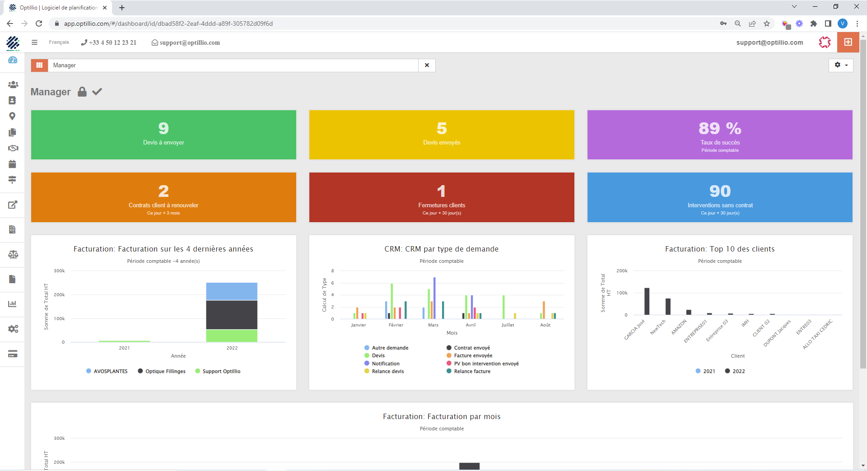The width and height of the screenshot is (867, 471).
Task: Click the browser address bar
Action: 384,23
